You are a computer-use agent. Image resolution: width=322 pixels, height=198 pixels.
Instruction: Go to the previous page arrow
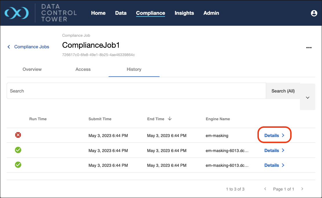tap(265, 189)
